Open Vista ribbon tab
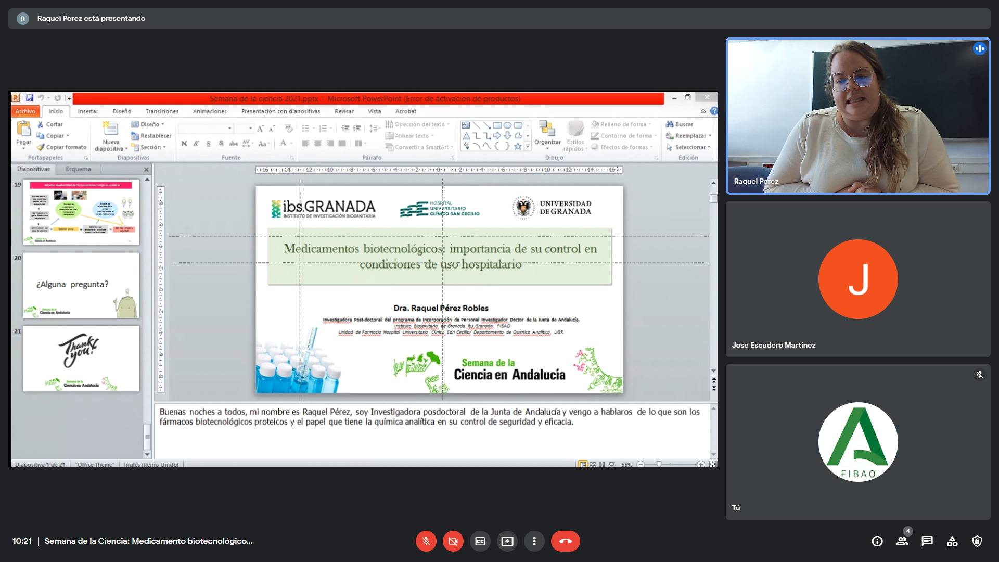The width and height of the screenshot is (999, 562). click(x=375, y=111)
